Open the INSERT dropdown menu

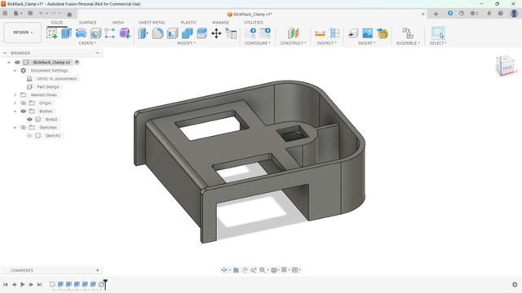pos(367,43)
